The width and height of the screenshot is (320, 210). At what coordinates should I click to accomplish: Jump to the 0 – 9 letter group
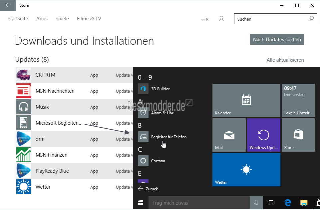coord(145,77)
